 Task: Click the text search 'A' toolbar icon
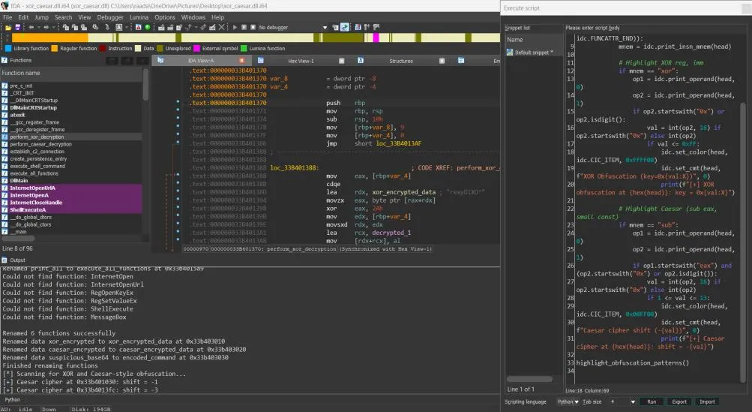point(119,27)
